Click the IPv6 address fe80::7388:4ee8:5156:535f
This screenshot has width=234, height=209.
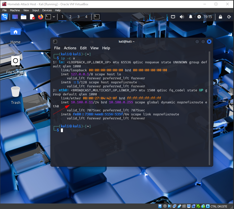[98, 114]
